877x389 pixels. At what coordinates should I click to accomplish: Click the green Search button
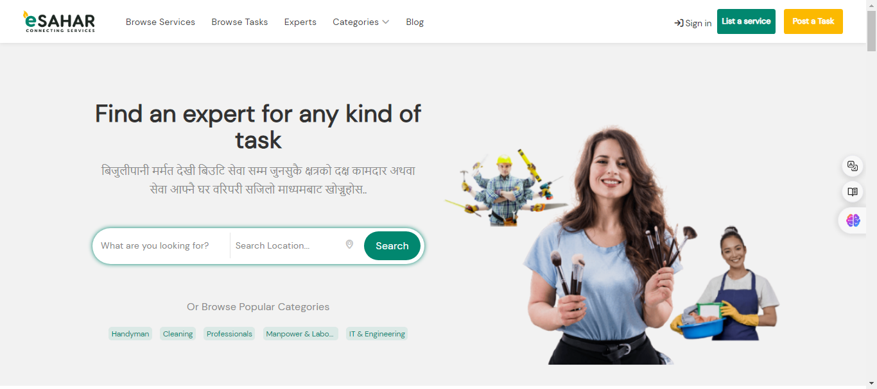(392, 245)
